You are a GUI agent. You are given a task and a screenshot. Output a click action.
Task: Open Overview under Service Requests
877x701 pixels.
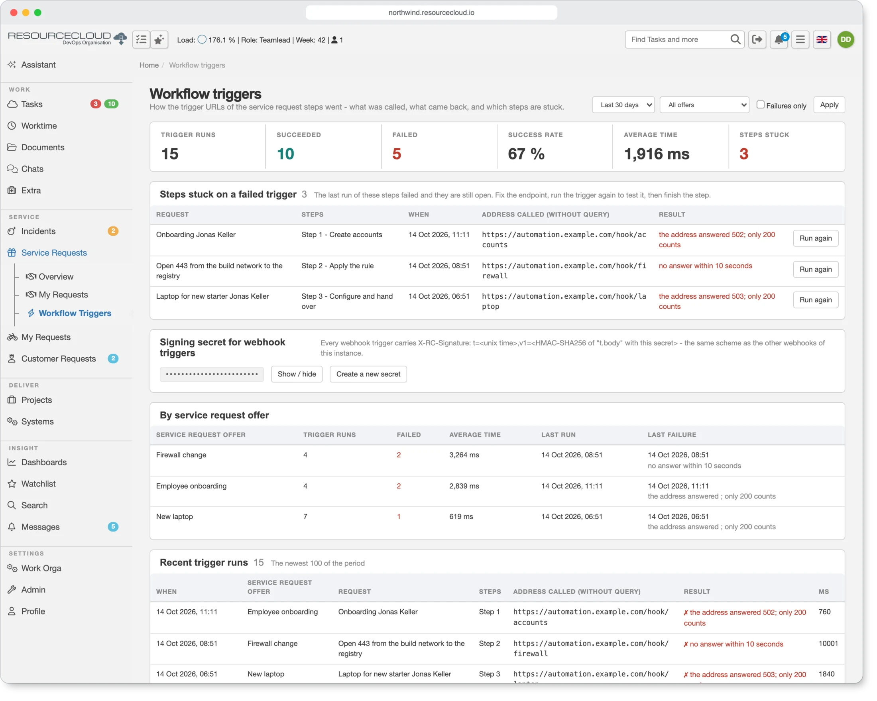click(x=56, y=277)
